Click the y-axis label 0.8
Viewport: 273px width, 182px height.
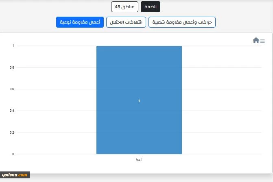click(x=12, y=67)
